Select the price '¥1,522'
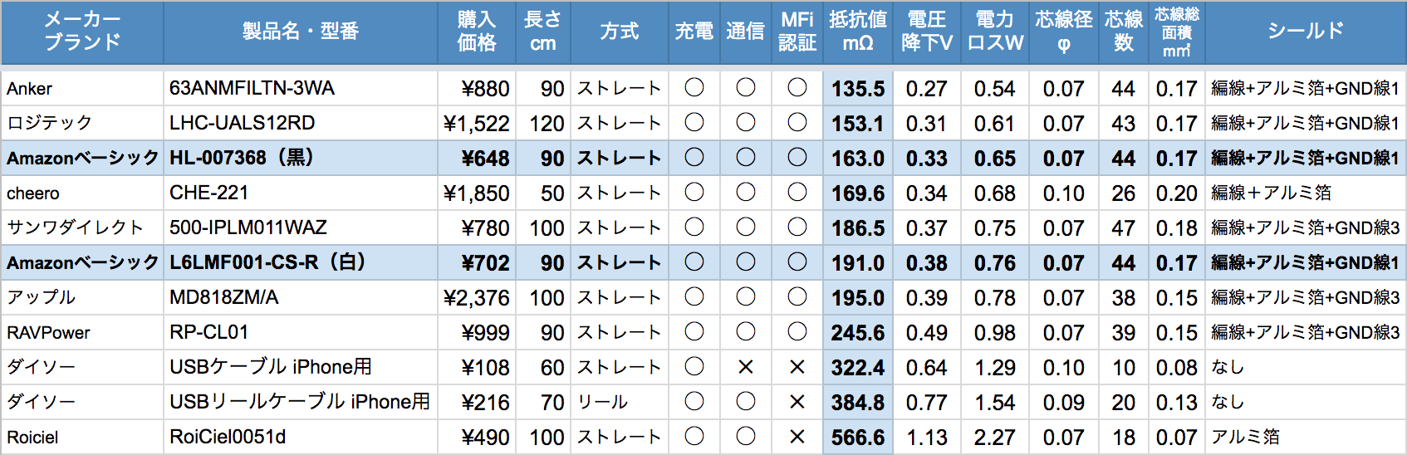This screenshot has height=455, width=1407. click(477, 124)
